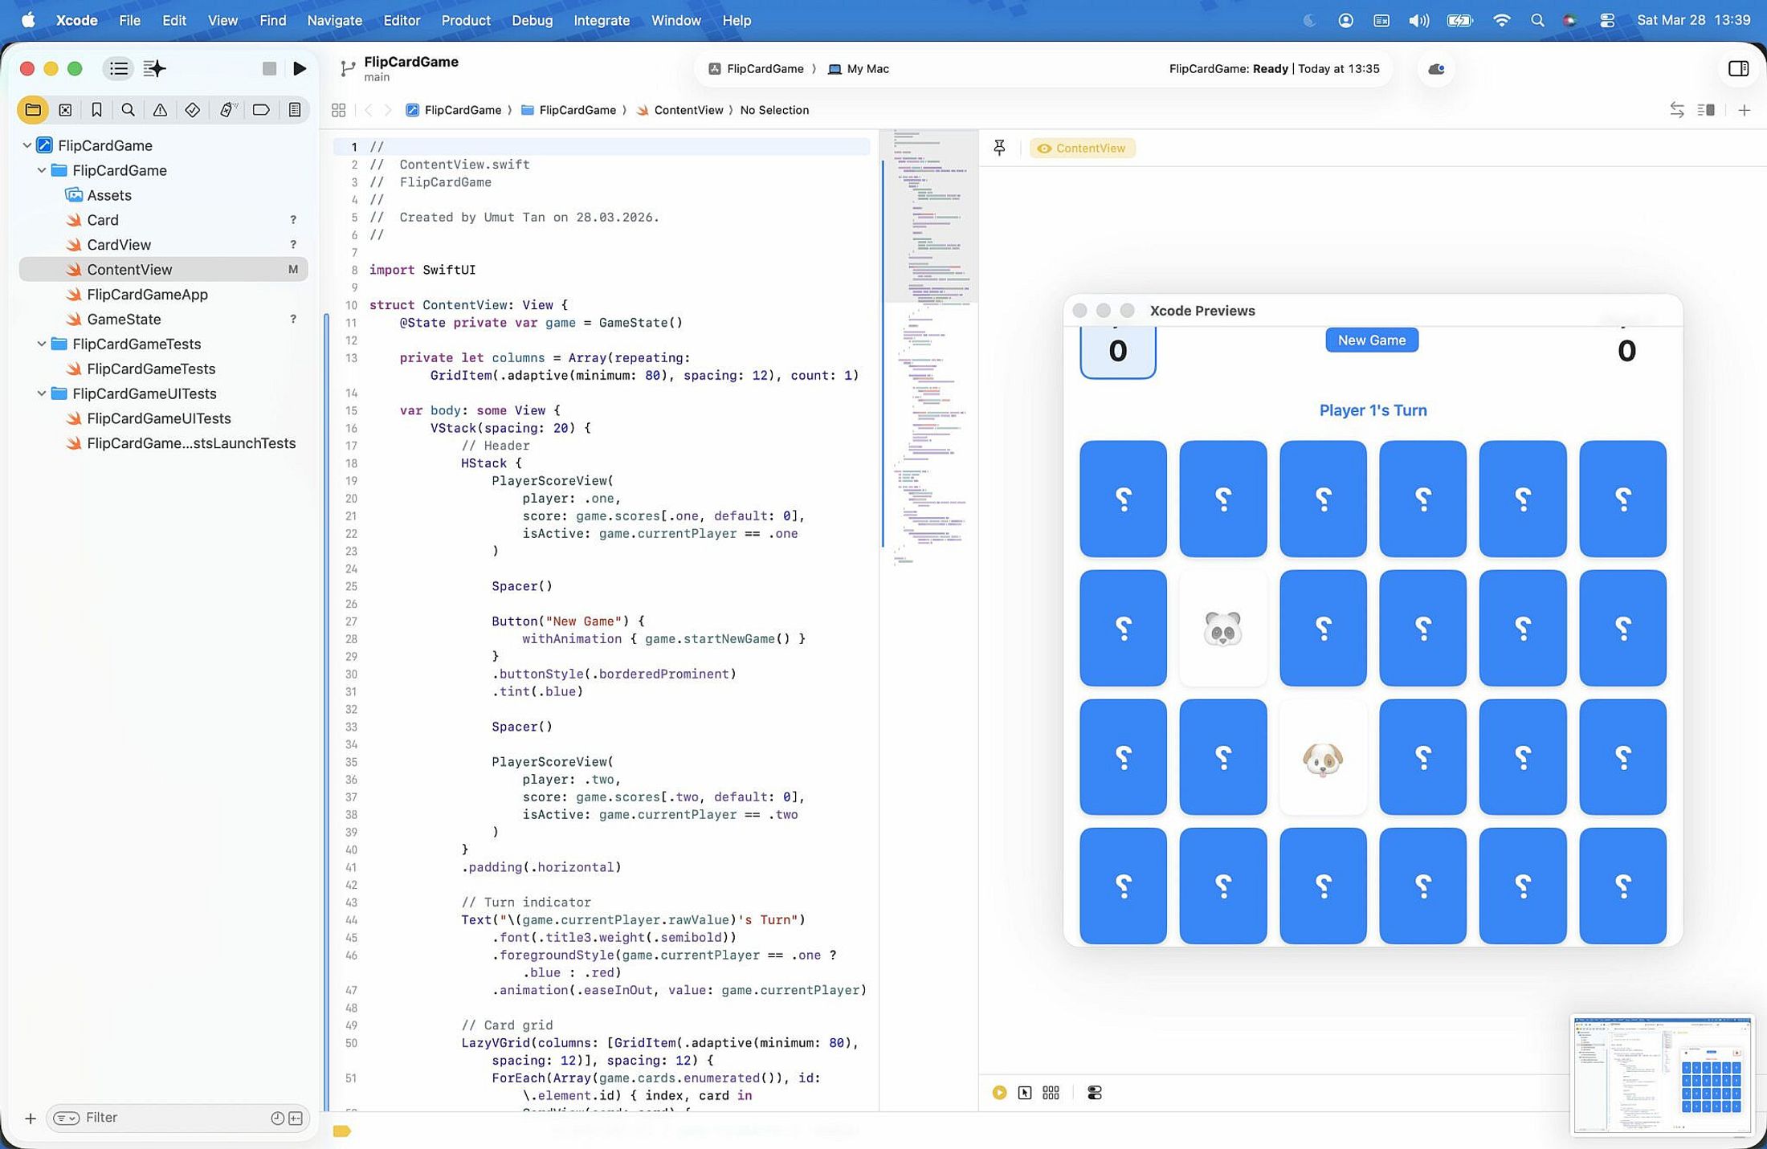The image size is (1767, 1149).
Task: Enable Live preview mode button
Action: click(x=999, y=1093)
